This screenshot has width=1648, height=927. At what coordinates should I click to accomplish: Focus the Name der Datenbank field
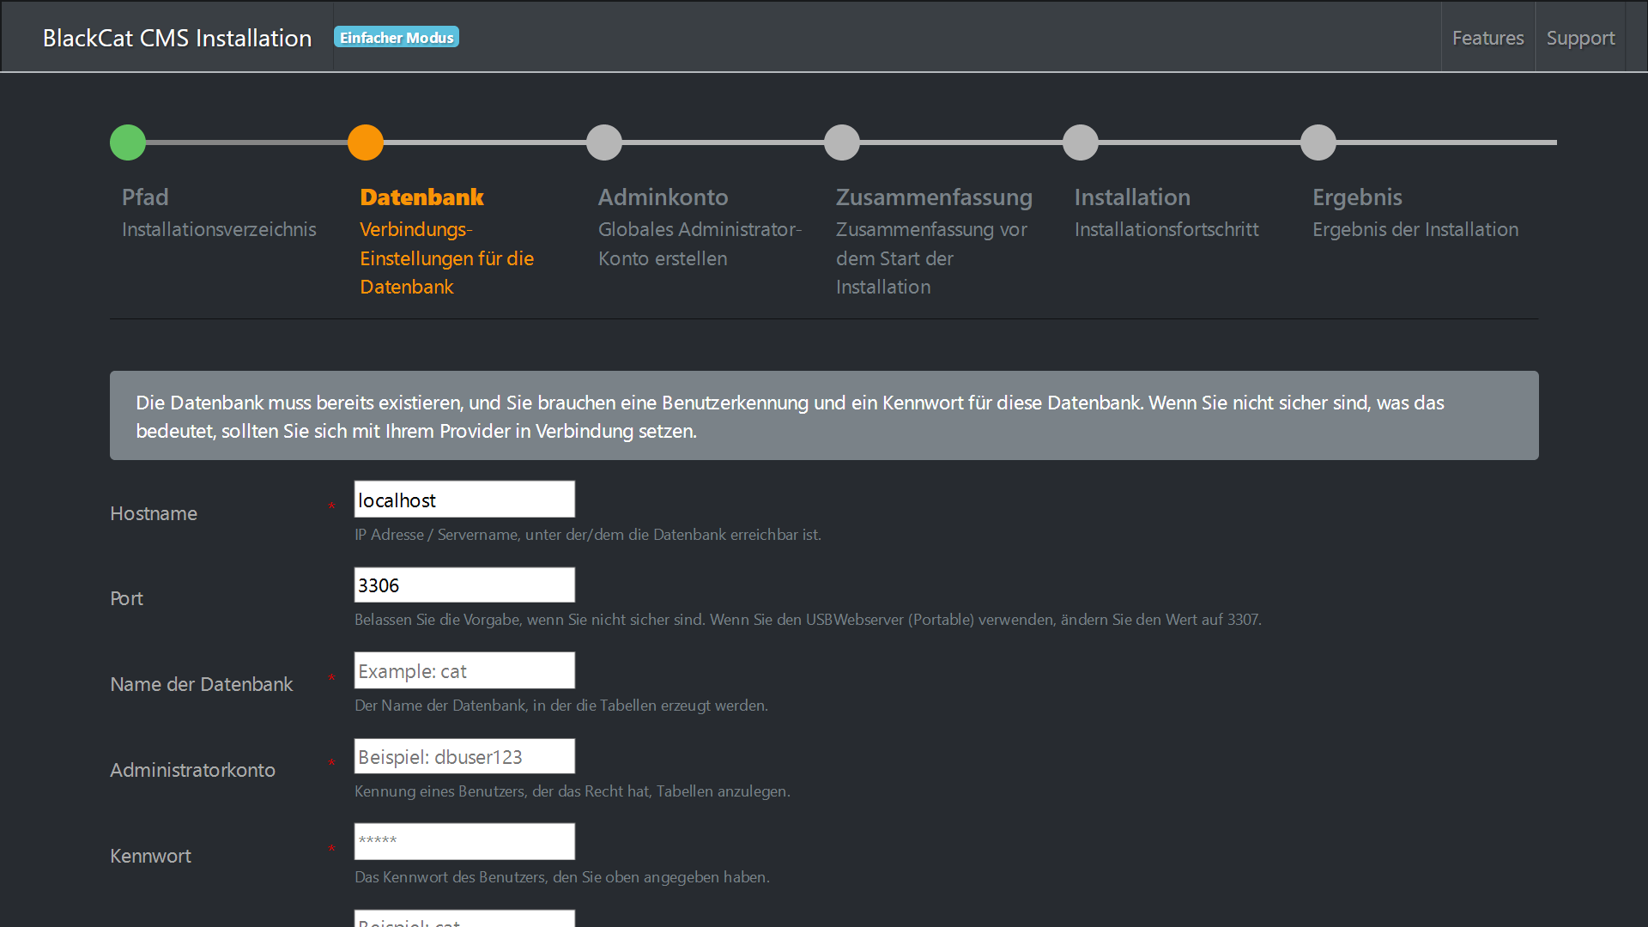coord(464,670)
